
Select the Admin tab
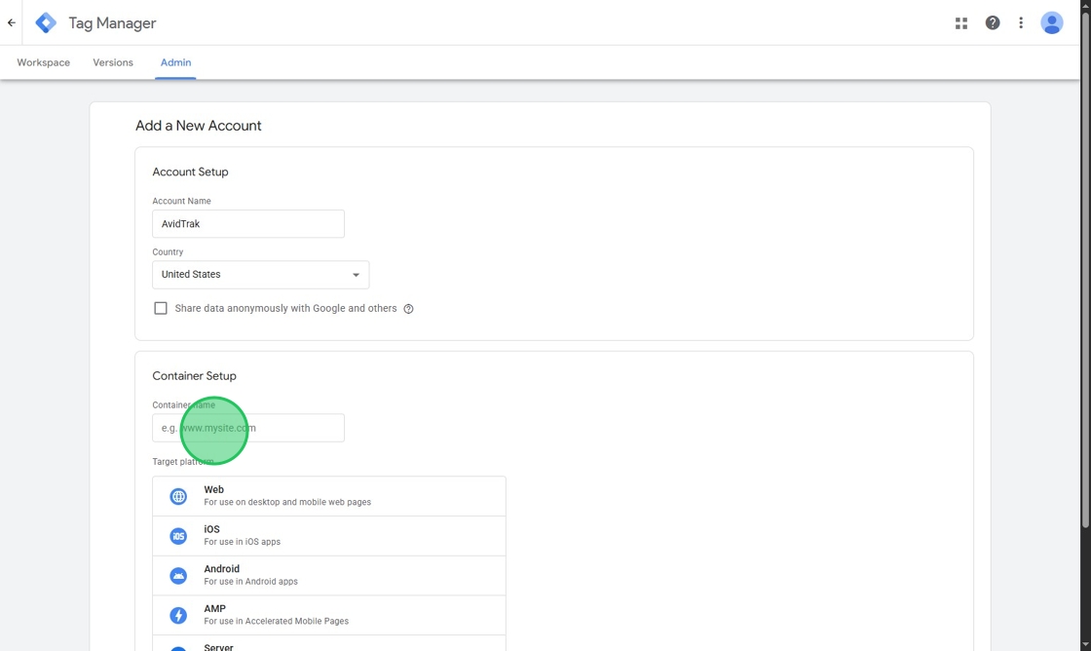175,62
